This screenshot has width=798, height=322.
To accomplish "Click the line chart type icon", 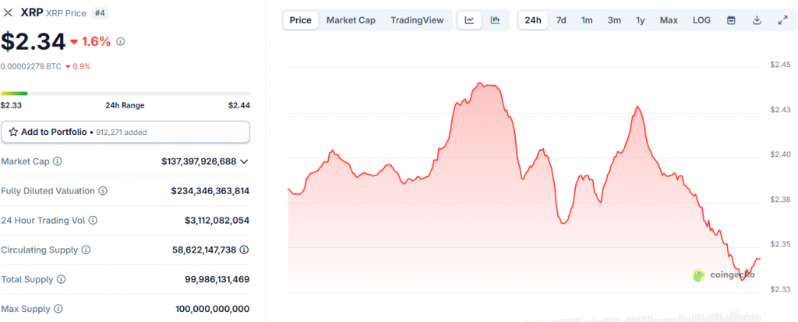I will [x=469, y=20].
